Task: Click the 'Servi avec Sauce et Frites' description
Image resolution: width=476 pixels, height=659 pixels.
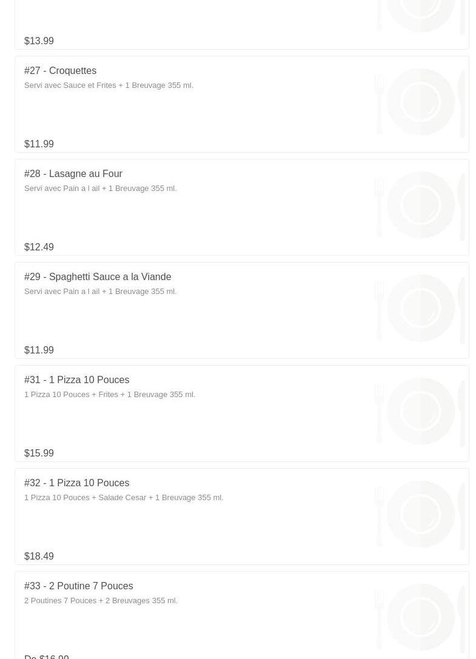Action: pyautogui.click(x=109, y=85)
